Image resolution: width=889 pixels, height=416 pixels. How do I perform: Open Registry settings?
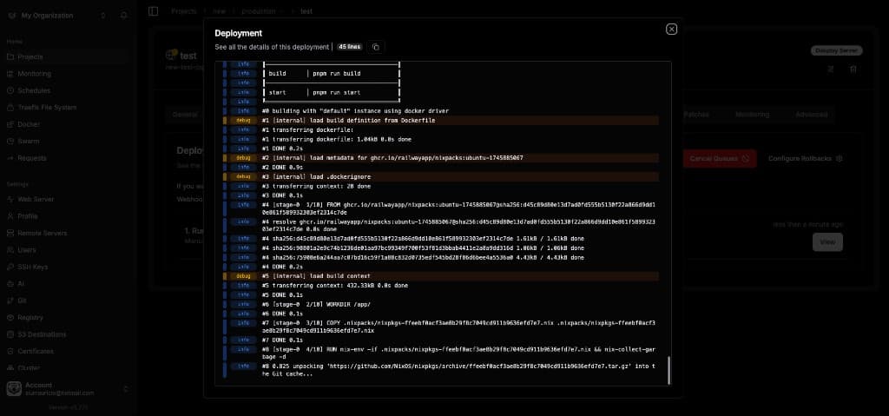[x=30, y=318]
